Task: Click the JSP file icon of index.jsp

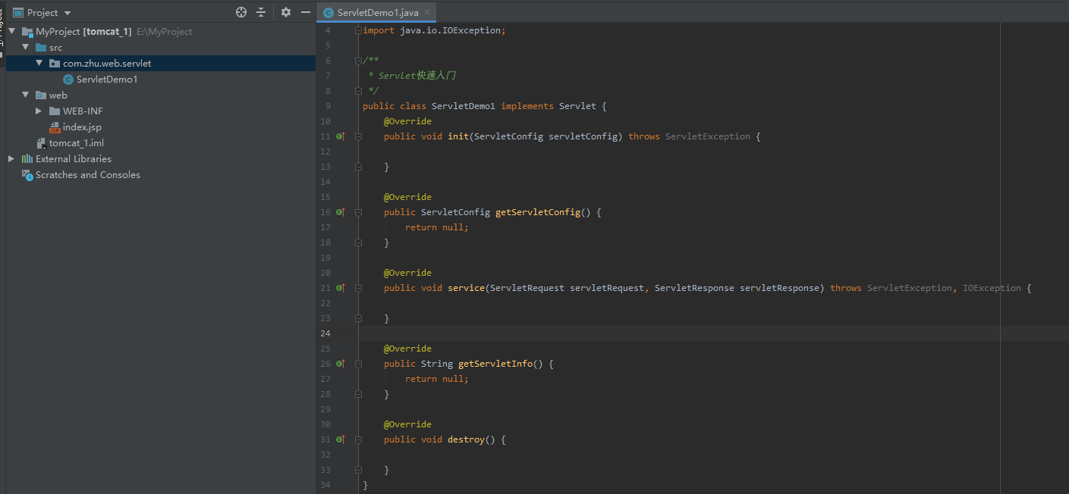Action: [x=55, y=127]
